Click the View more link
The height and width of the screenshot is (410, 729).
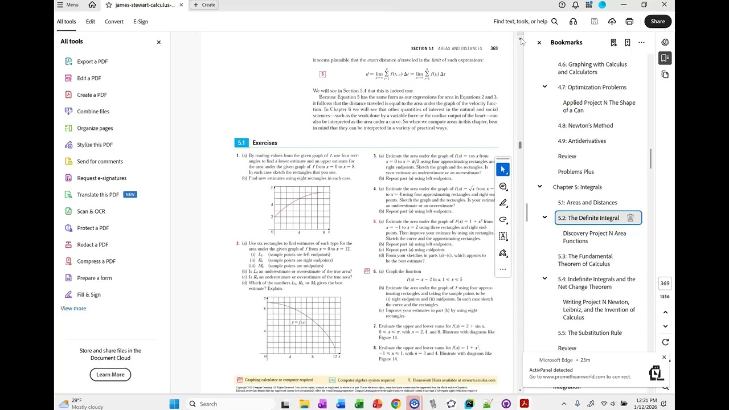pyautogui.click(x=73, y=309)
